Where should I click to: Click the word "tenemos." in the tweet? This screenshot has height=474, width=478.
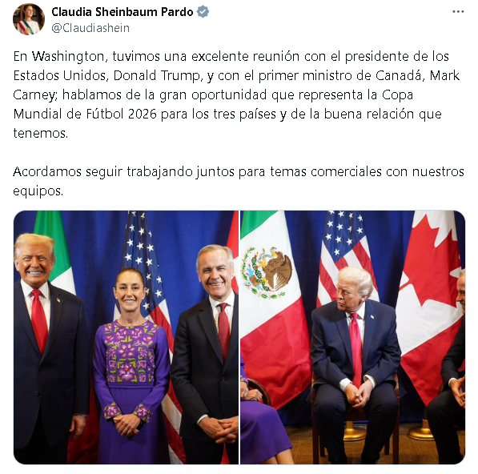pyautogui.click(x=41, y=133)
